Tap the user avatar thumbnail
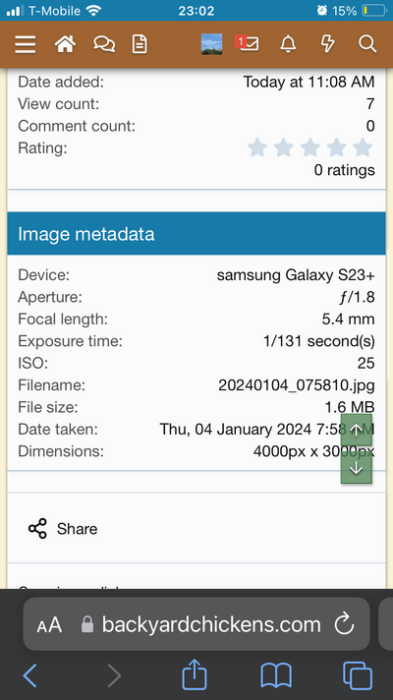This screenshot has height=700, width=393. (212, 44)
